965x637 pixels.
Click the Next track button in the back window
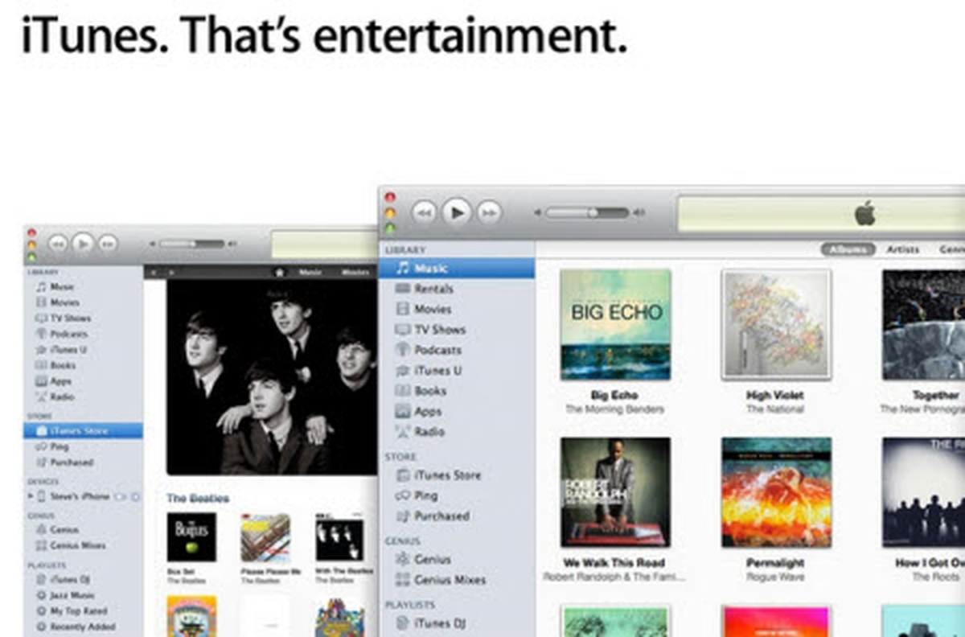point(107,243)
